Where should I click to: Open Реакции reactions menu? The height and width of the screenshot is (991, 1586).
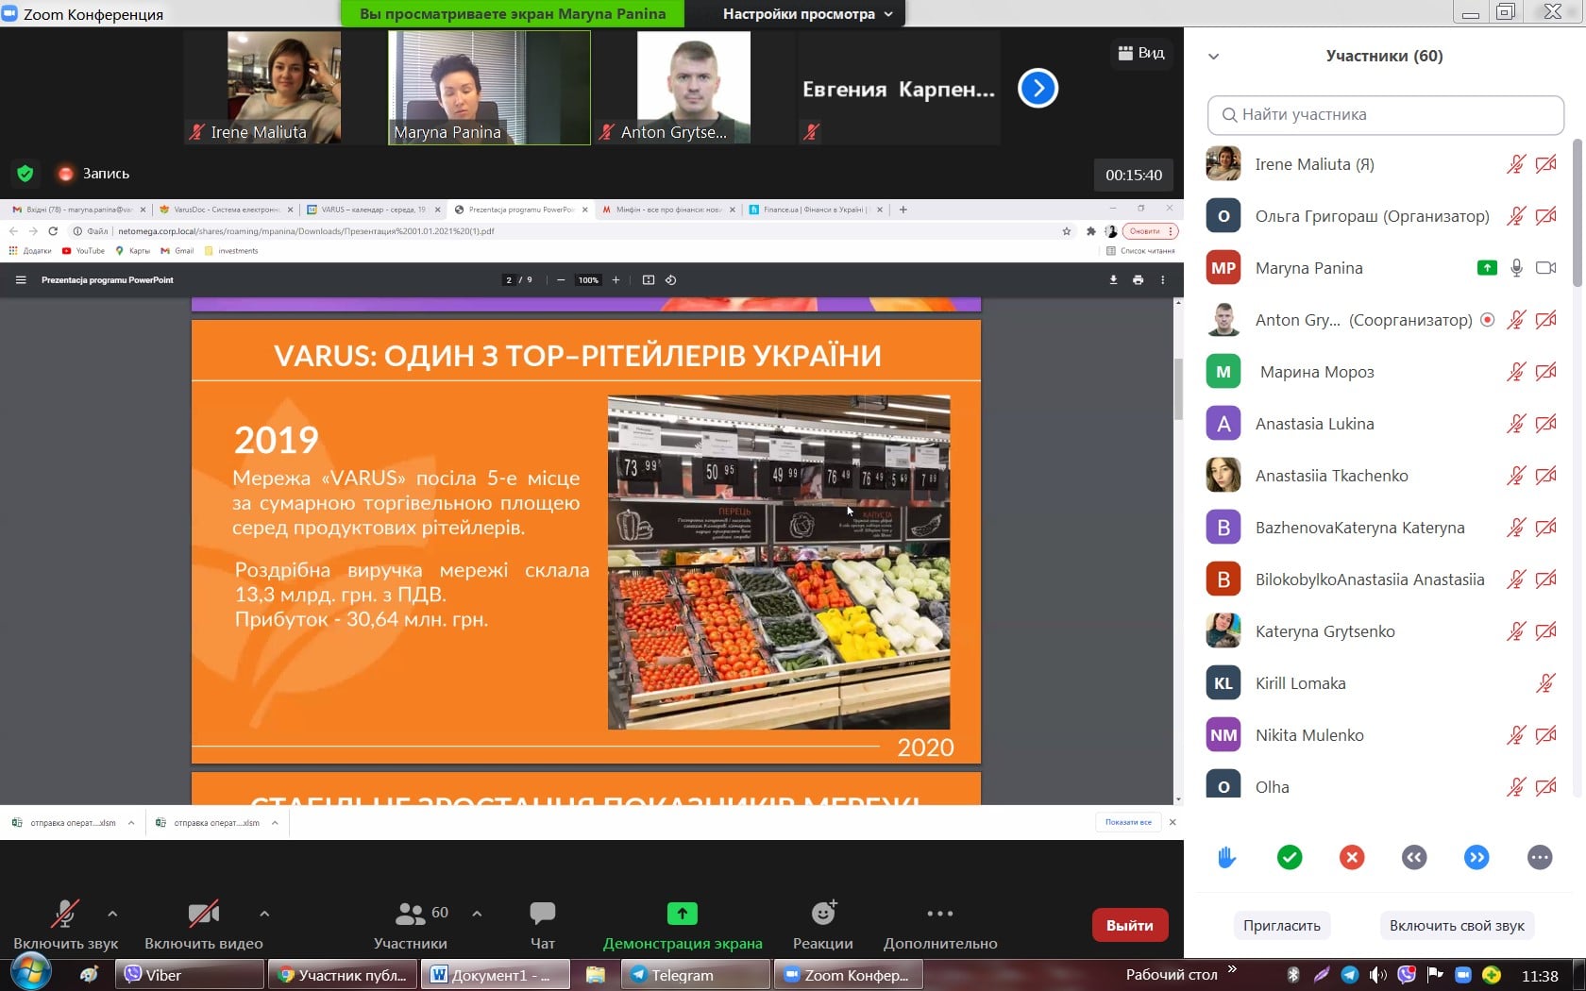[823, 925]
